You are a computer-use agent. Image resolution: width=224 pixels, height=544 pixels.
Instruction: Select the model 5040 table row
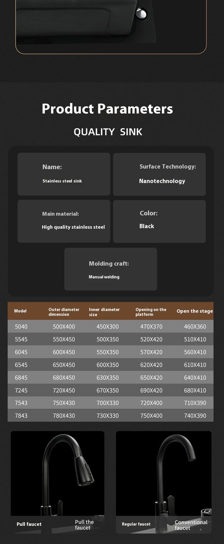(111, 327)
